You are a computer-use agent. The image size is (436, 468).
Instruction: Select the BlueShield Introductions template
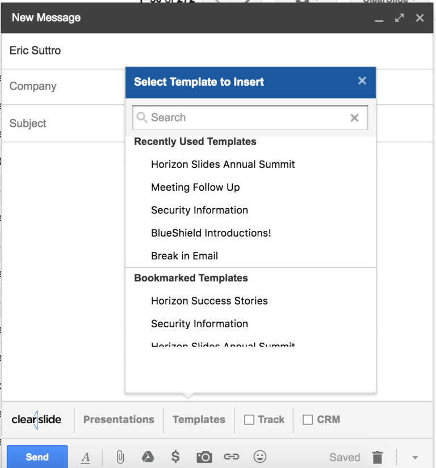pos(211,233)
